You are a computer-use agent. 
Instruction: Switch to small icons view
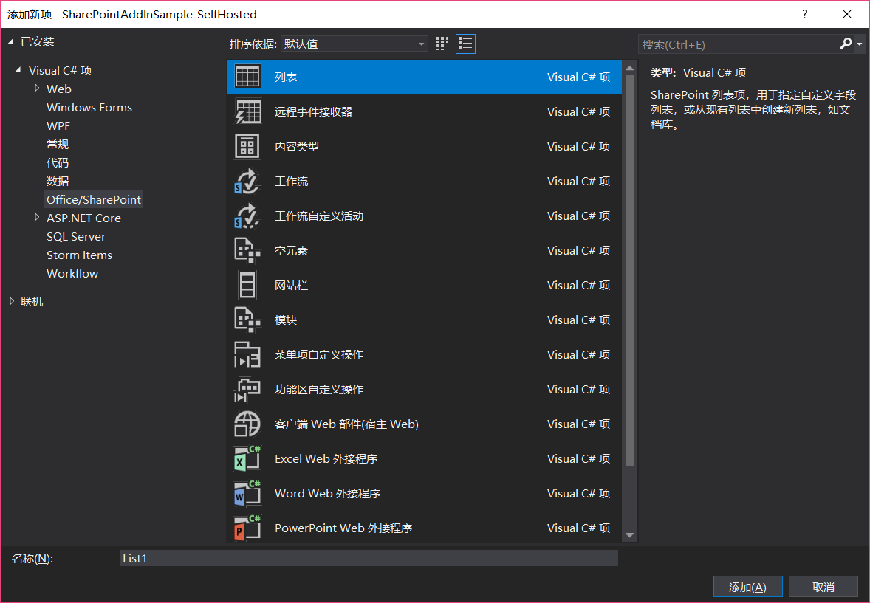442,44
